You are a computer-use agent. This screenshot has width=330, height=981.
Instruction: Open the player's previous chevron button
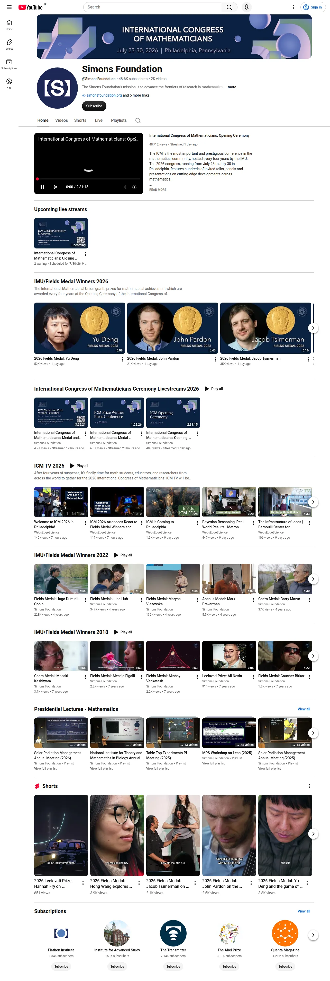point(125,187)
